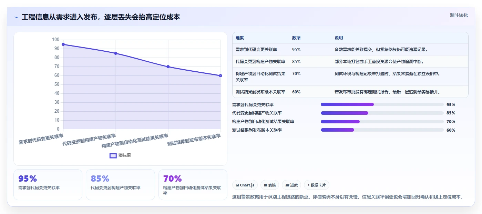Click the progress list label 需求到代码变更关联率

pyautogui.click(x=253, y=105)
